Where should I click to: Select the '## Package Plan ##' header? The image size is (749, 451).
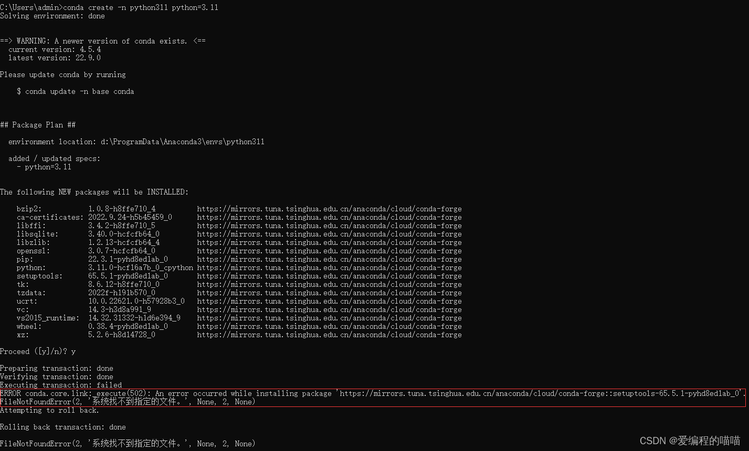[37, 125]
